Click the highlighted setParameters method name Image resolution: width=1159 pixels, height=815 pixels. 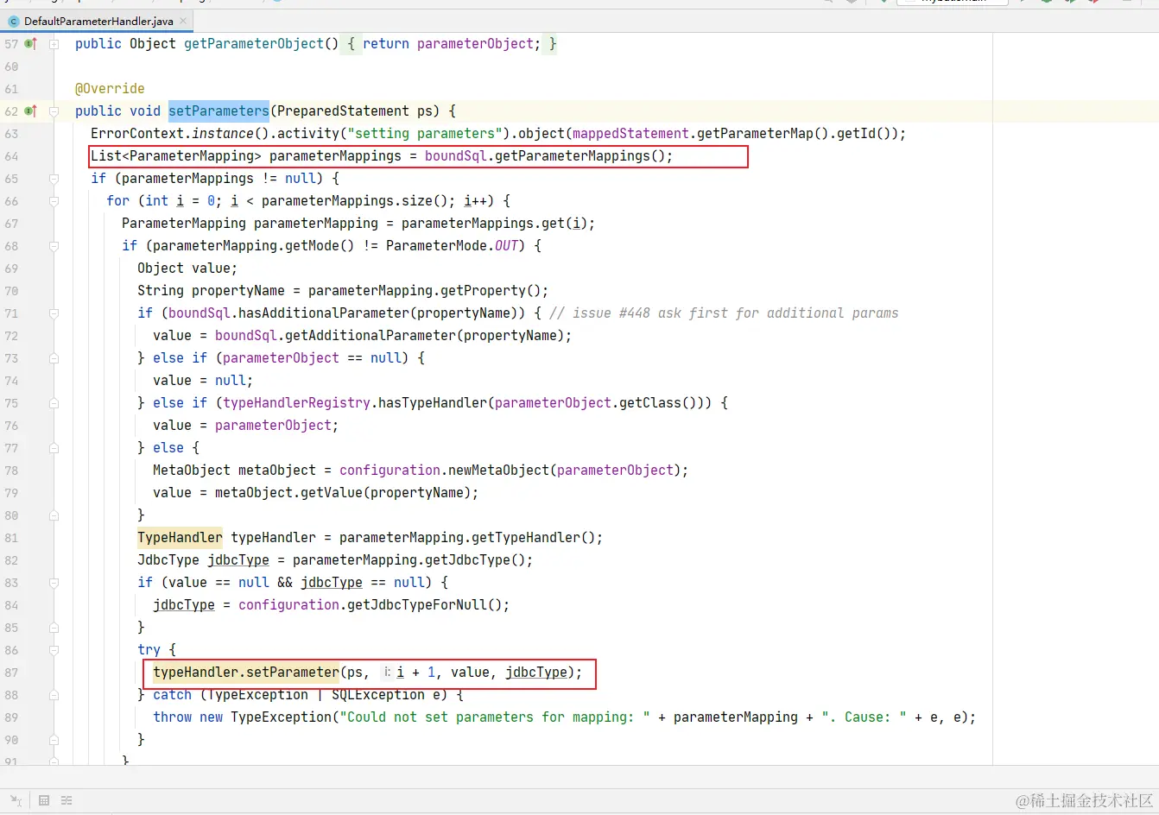218,111
